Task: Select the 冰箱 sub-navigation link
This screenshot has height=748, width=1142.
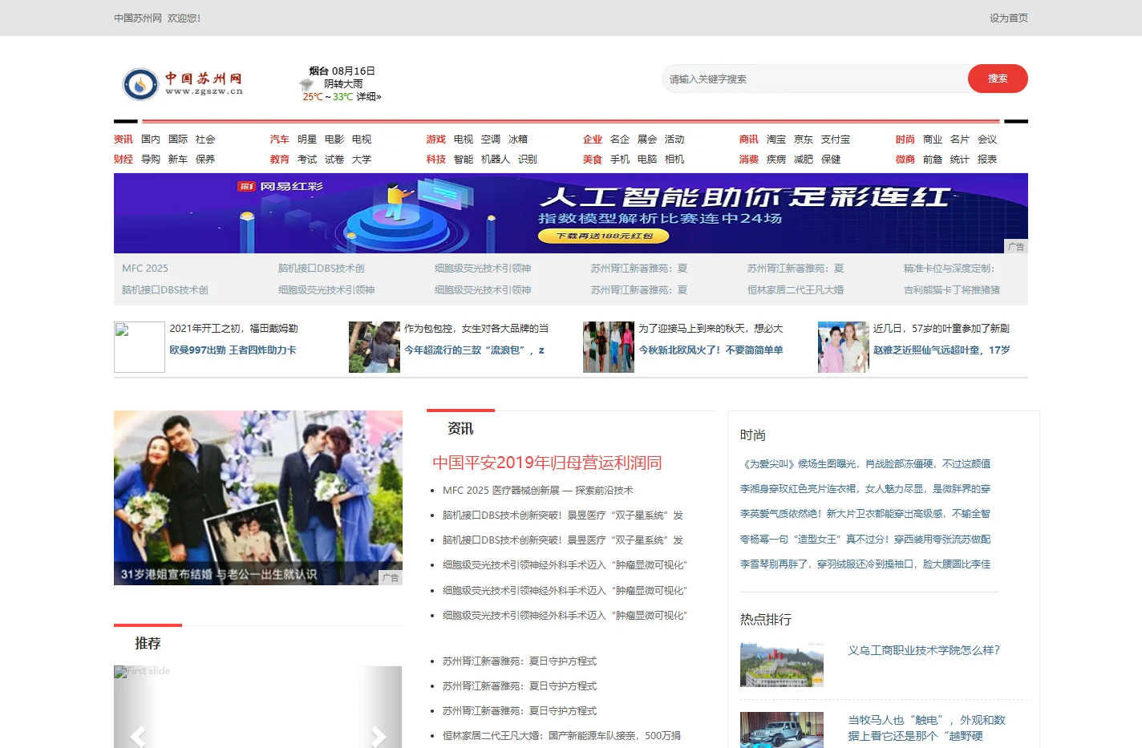Action: [x=517, y=139]
